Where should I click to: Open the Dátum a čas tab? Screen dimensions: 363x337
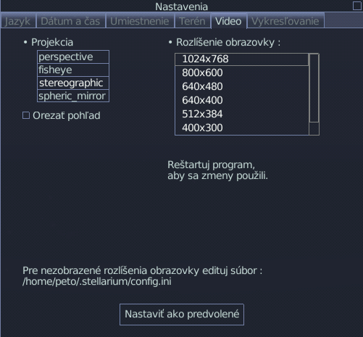(70, 21)
